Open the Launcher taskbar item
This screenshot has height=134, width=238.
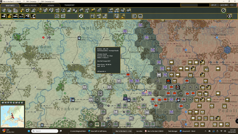tap(139, 131)
